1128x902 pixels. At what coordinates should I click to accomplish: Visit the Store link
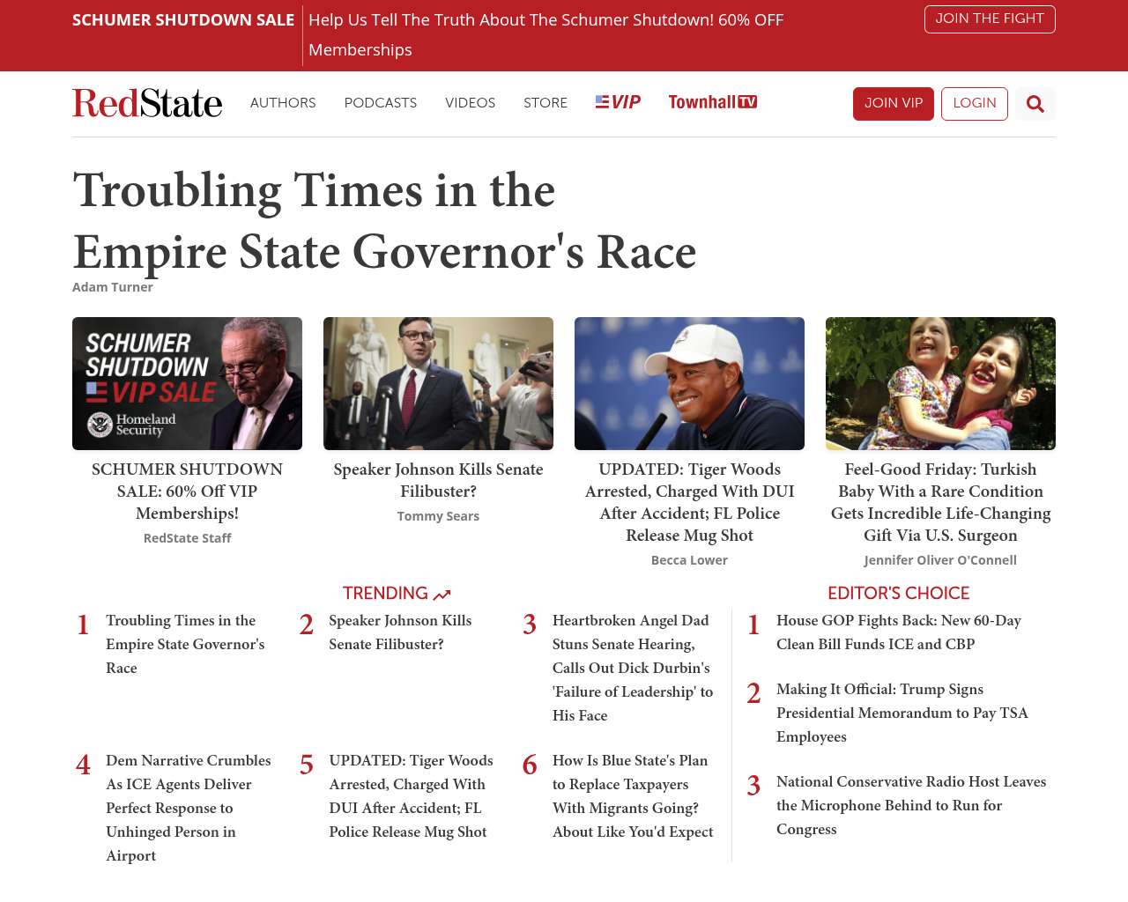pyautogui.click(x=545, y=103)
